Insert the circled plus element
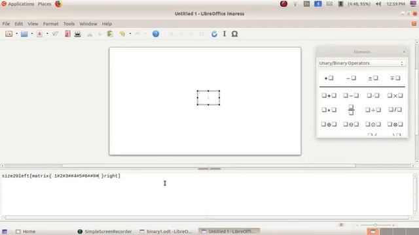Image resolution: width=419 pixels, height=235 pixels. [329, 124]
